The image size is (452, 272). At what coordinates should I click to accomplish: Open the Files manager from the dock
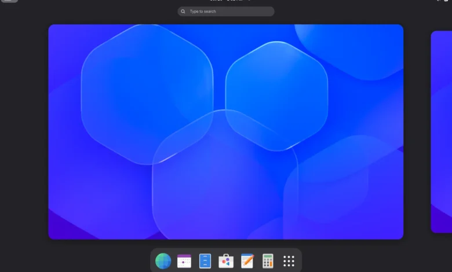(205, 261)
